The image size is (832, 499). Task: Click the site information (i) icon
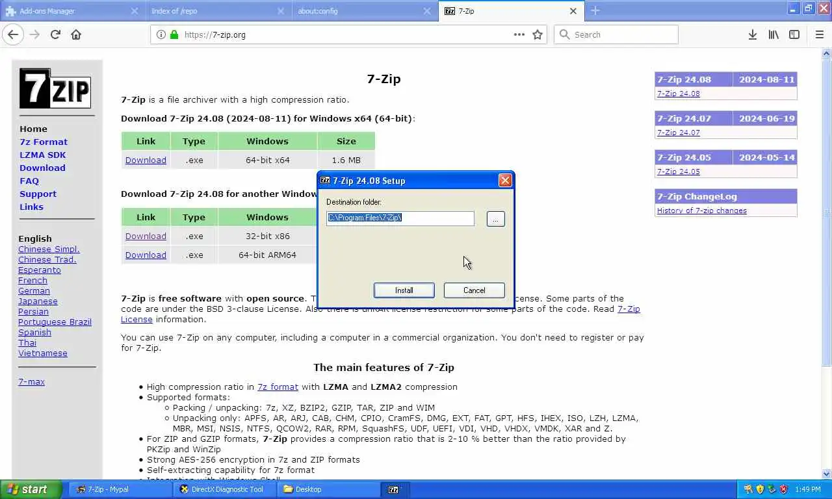pyautogui.click(x=161, y=34)
